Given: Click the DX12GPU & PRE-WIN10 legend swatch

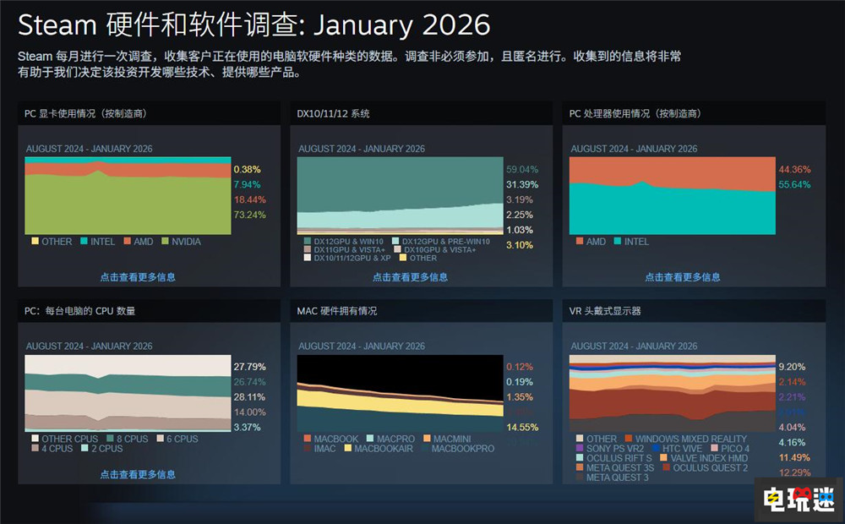Looking at the screenshot, I should click(x=395, y=241).
